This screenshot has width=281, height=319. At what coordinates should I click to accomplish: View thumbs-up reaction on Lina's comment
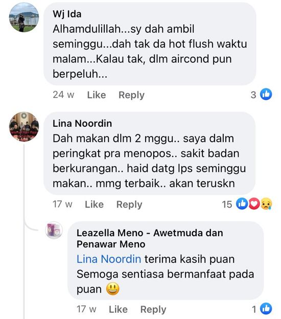(242, 203)
